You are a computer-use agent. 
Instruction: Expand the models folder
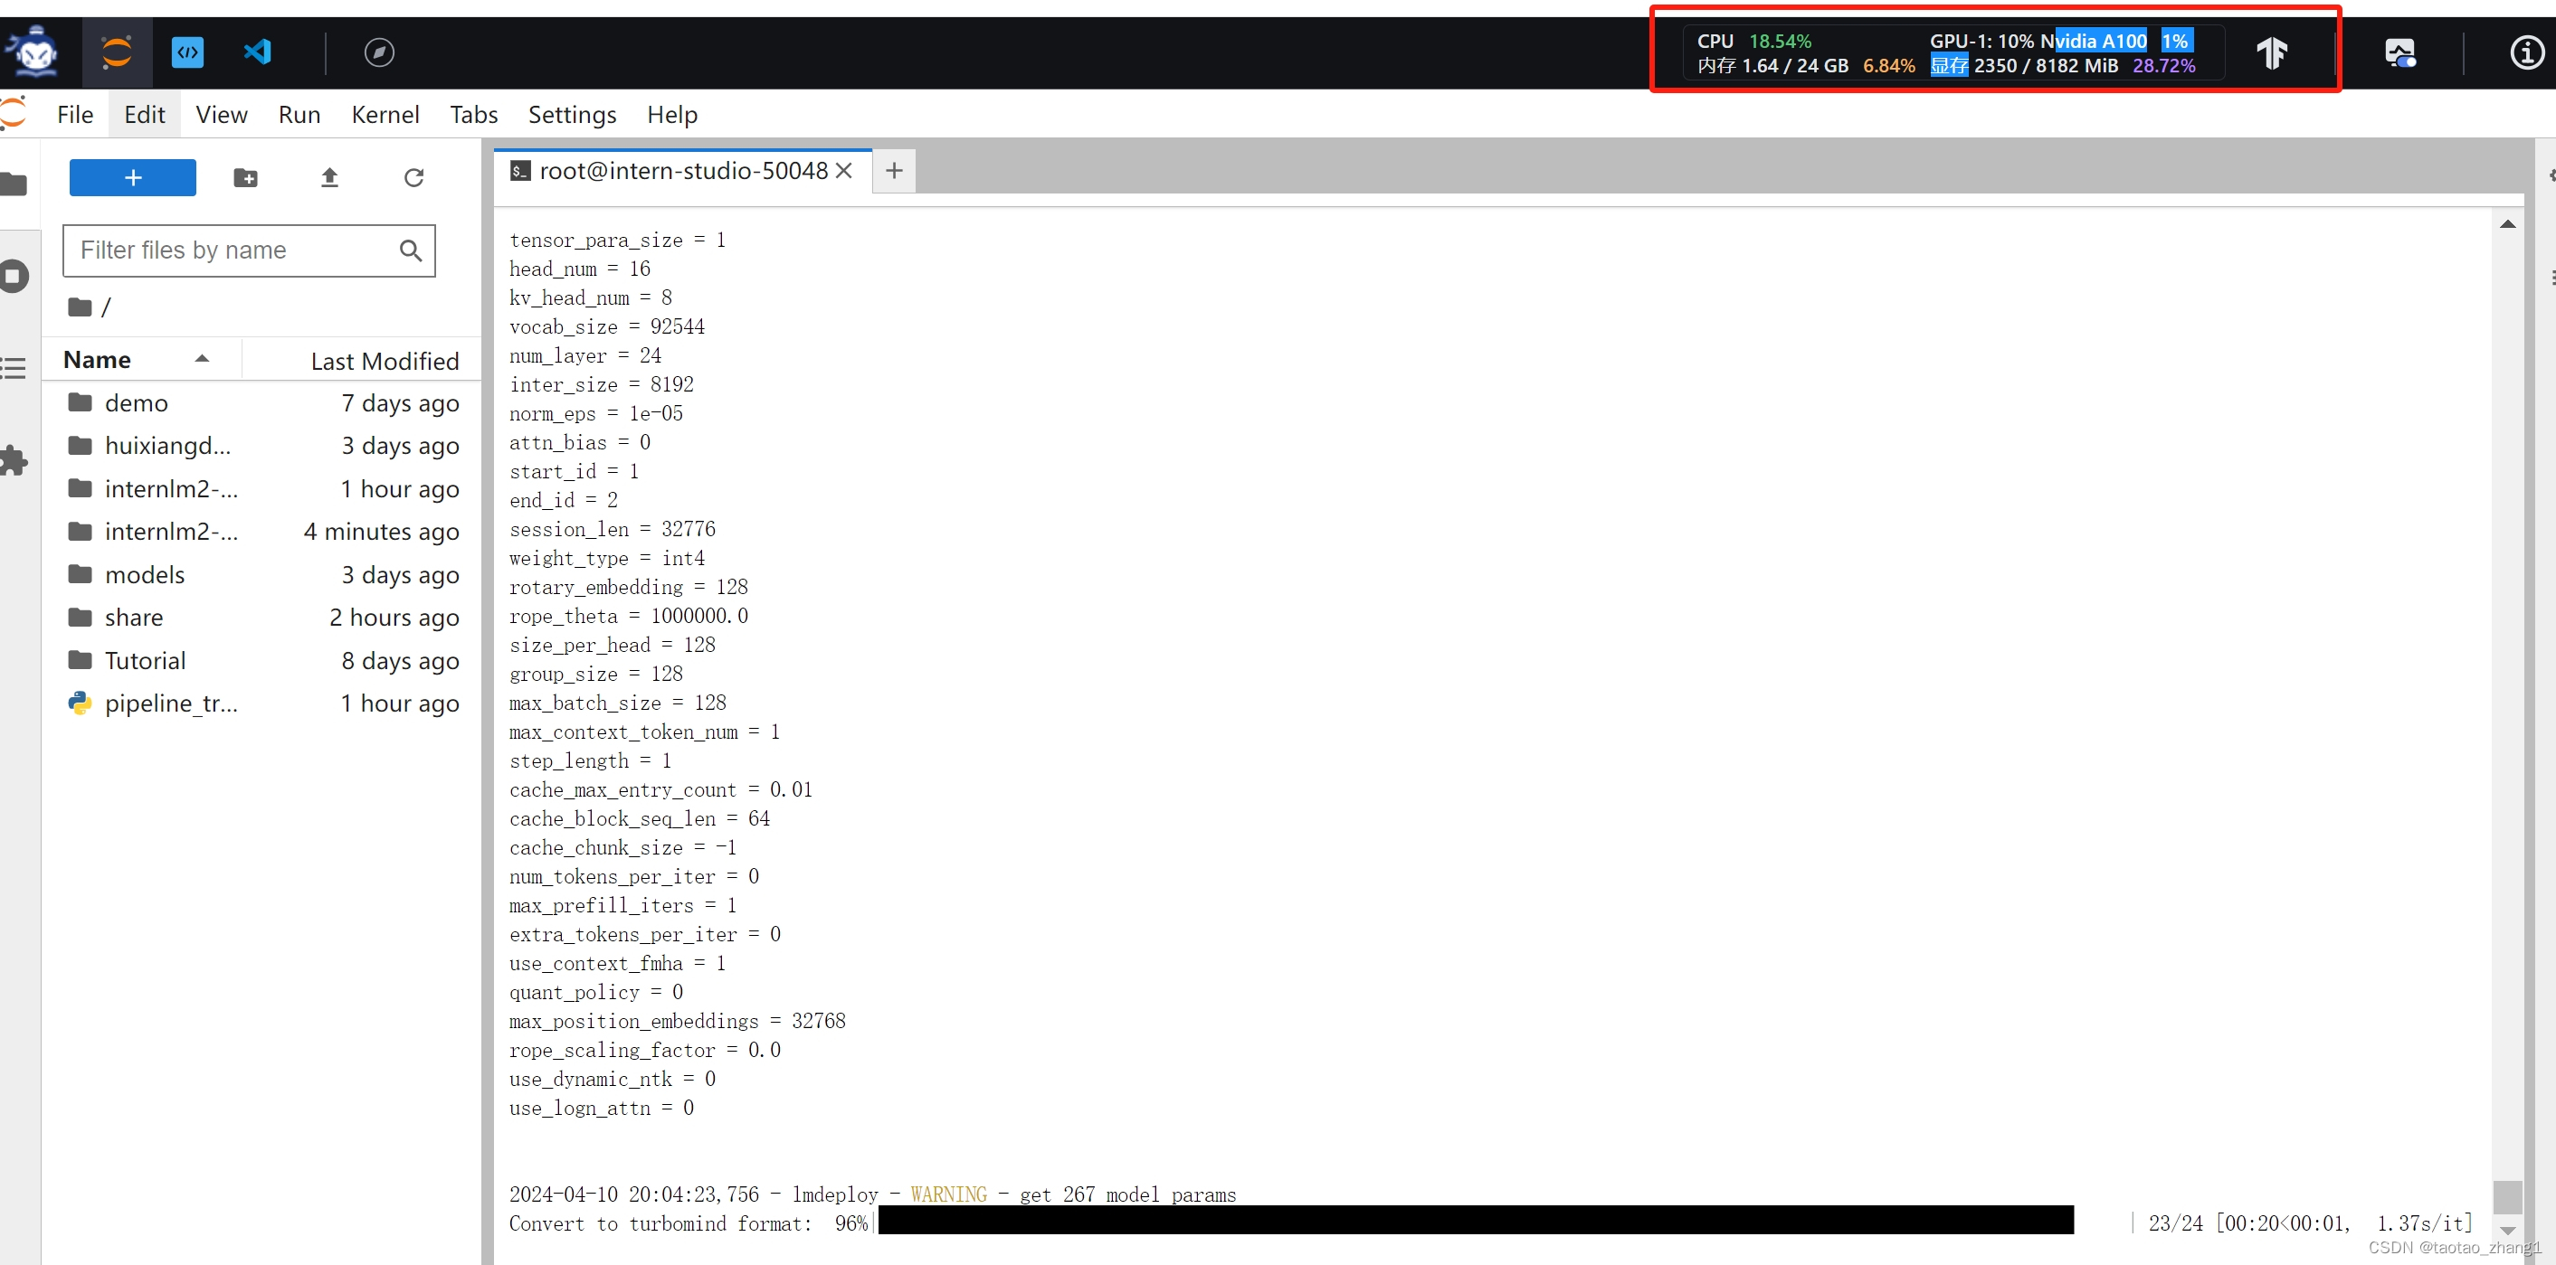145,574
